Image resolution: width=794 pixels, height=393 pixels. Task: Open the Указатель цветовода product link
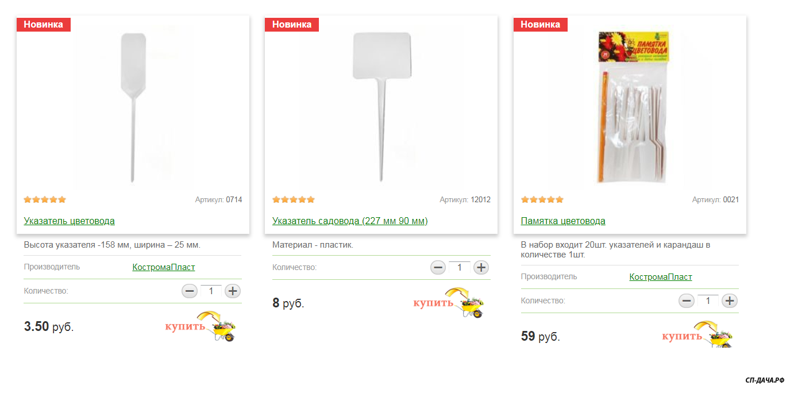69,221
